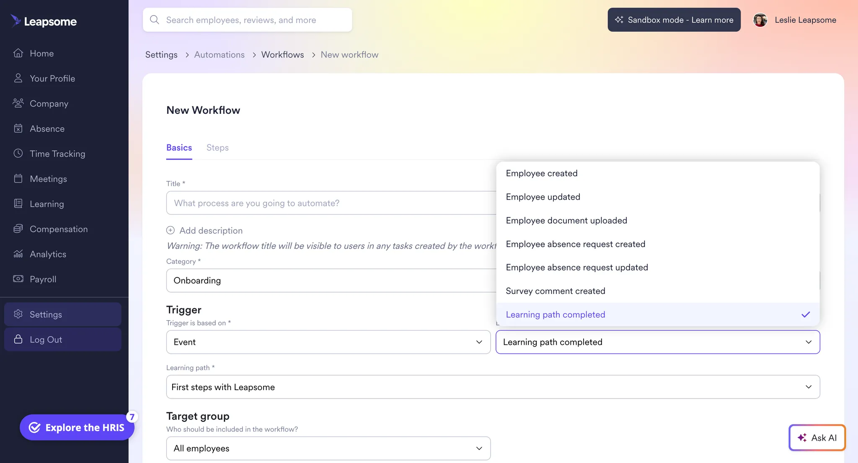Select Employee created event option

[x=658, y=173]
